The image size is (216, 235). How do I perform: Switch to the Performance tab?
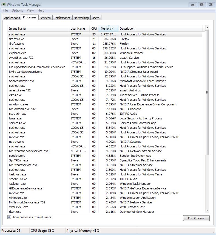[62, 18]
